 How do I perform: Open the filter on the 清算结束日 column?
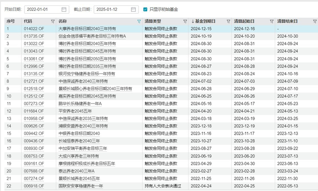(315, 21)
